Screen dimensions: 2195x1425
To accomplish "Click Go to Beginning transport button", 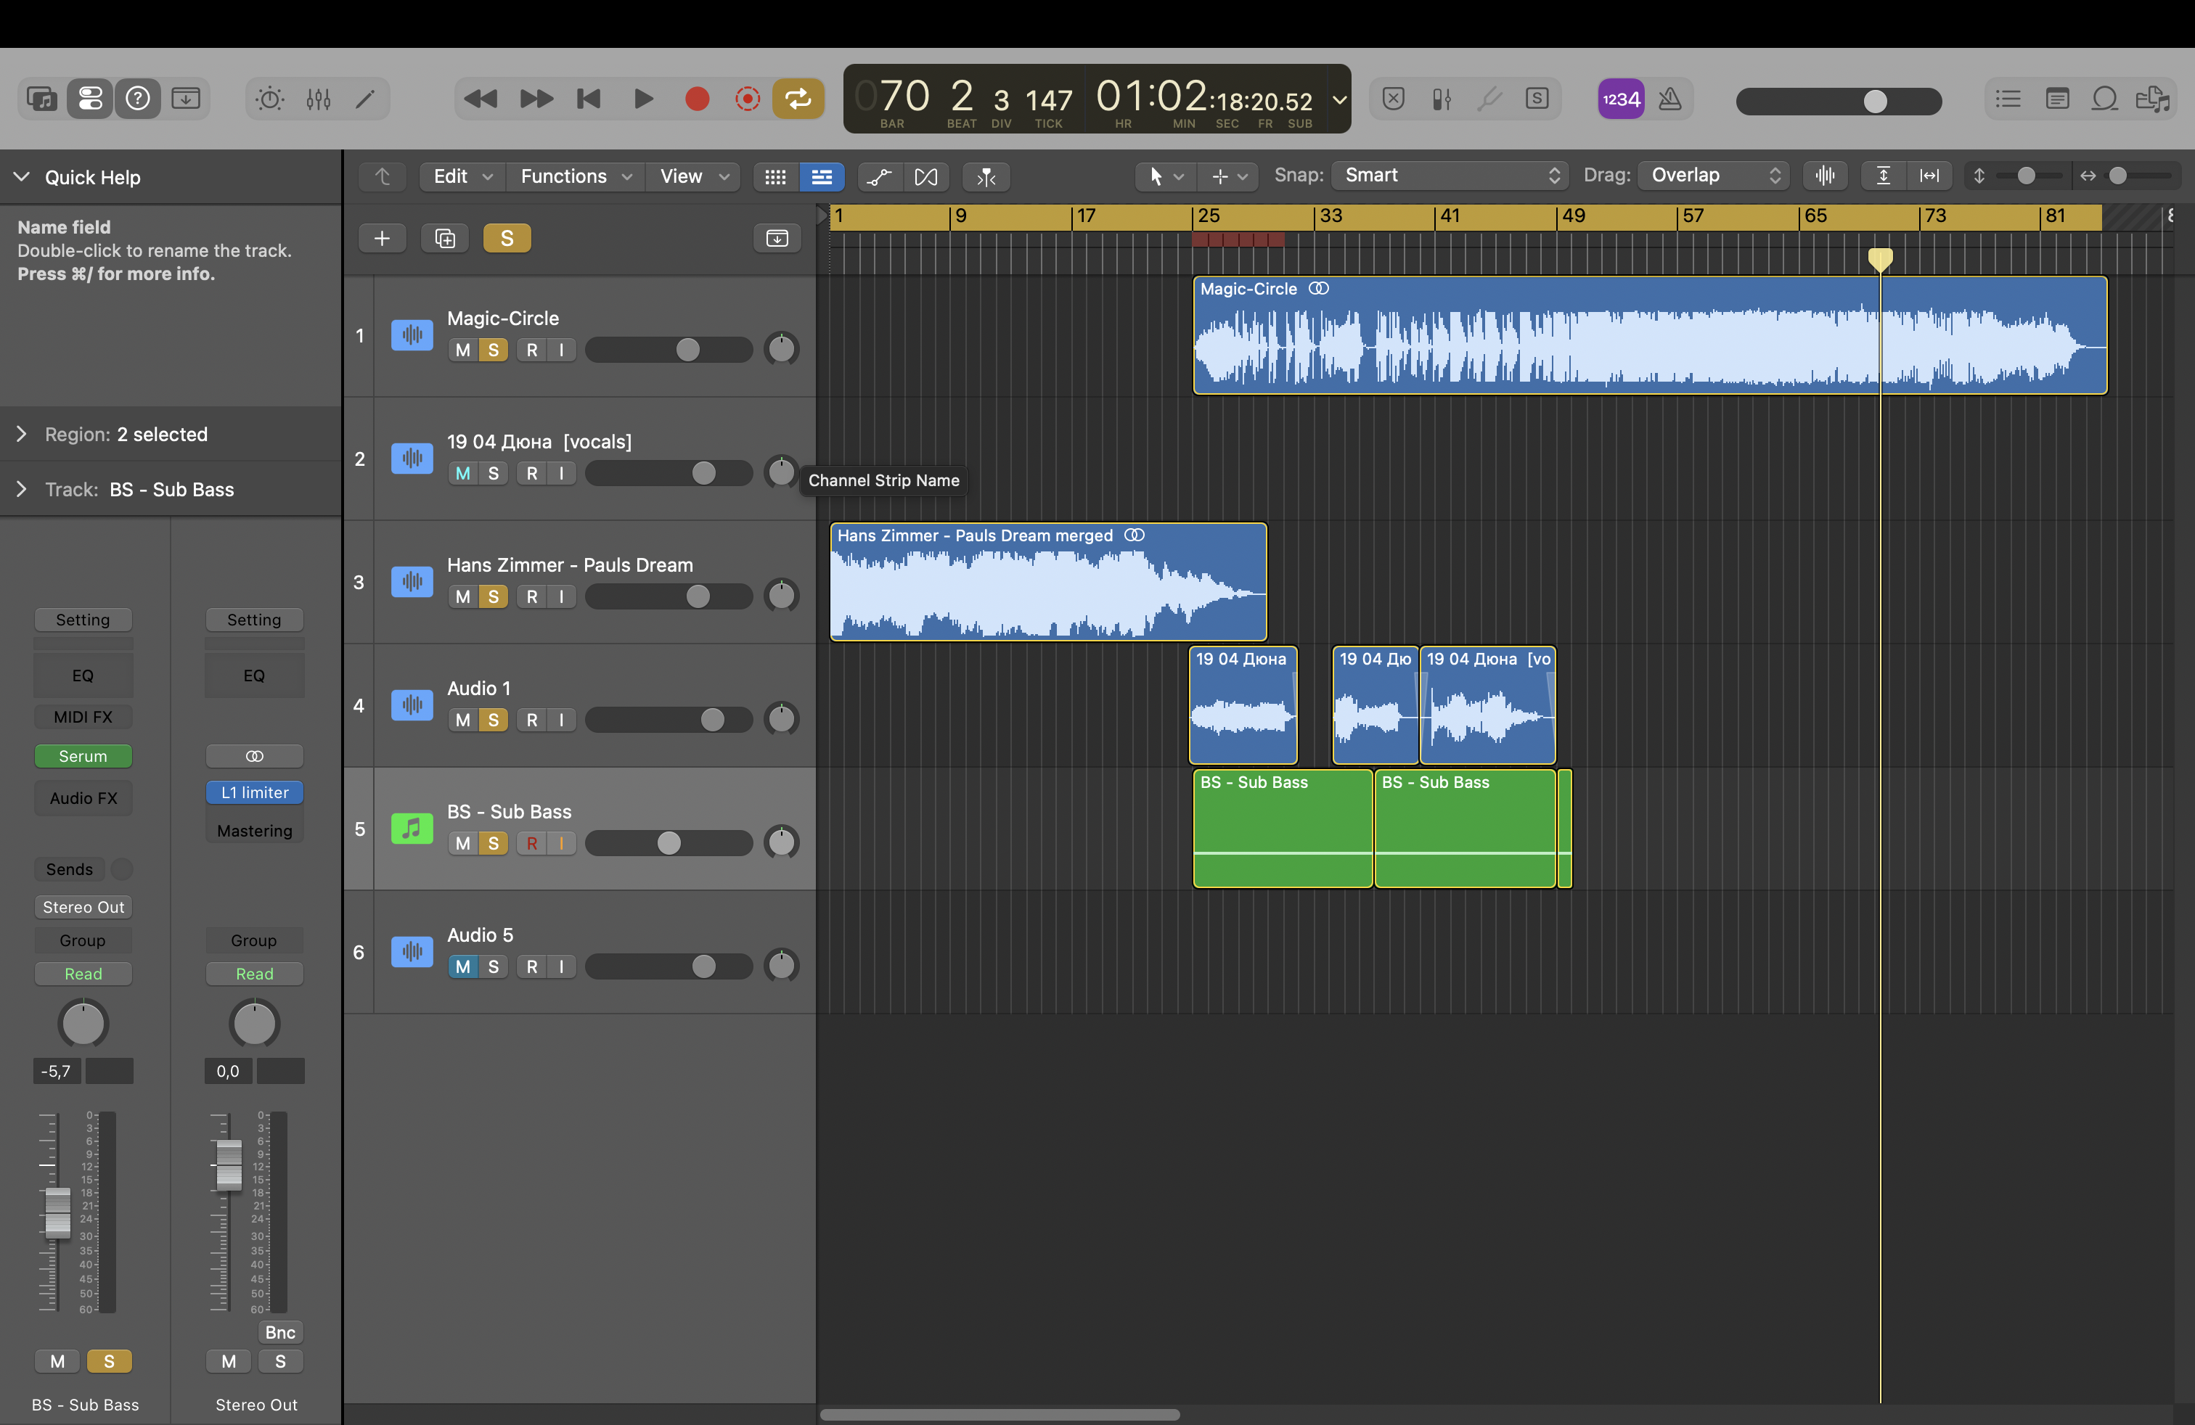I will pos(587,99).
